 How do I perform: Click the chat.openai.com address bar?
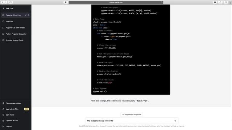coord(116,2)
